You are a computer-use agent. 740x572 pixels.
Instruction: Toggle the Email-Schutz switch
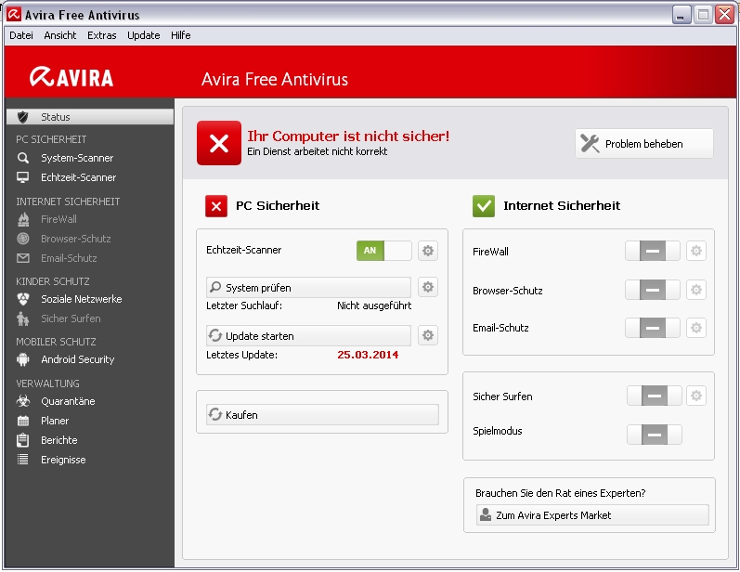click(x=653, y=328)
